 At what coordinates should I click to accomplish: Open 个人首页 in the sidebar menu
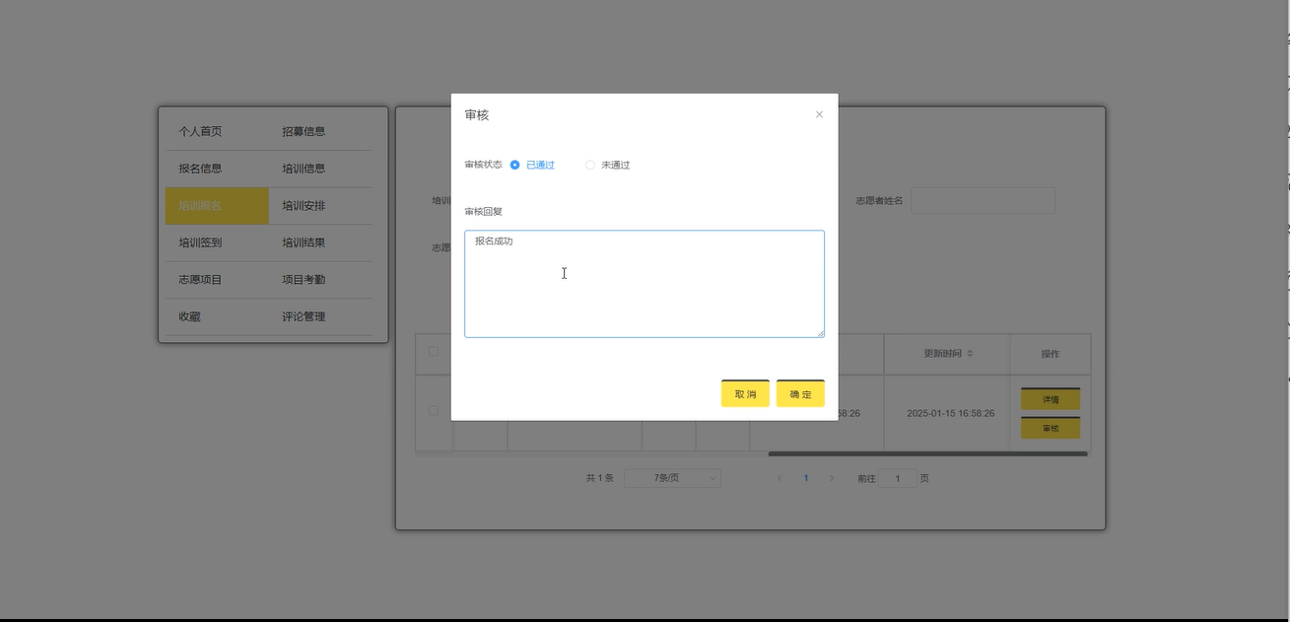click(200, 131)
